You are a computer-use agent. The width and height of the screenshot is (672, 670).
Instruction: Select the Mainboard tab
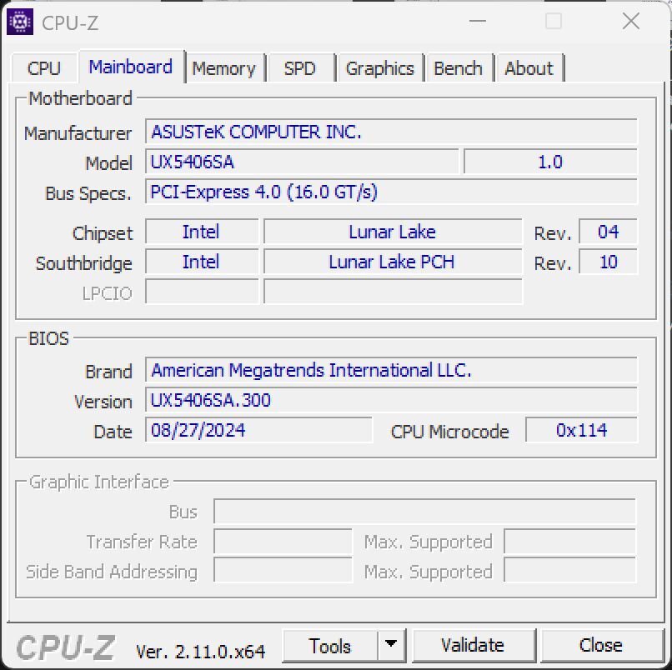click(130, 67)
